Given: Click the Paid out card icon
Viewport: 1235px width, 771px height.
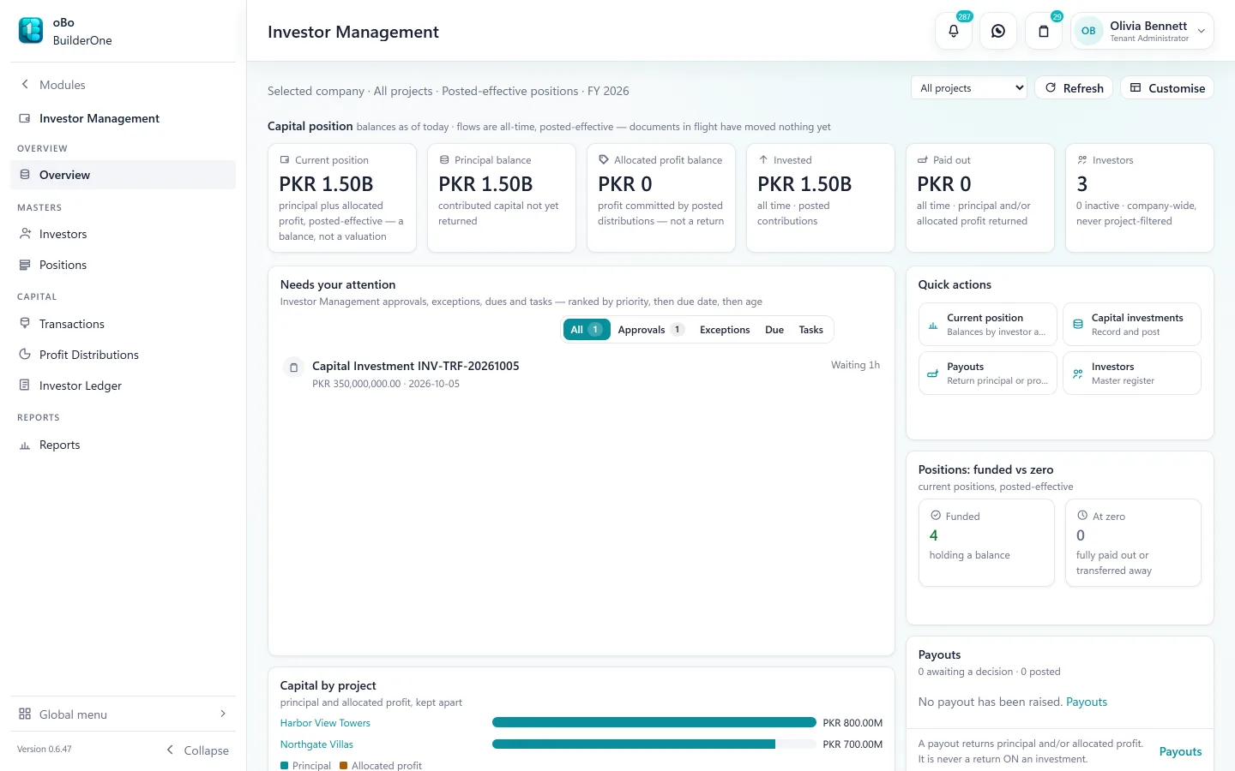Looking at the screenshot, I should click(x=923, y=160).
